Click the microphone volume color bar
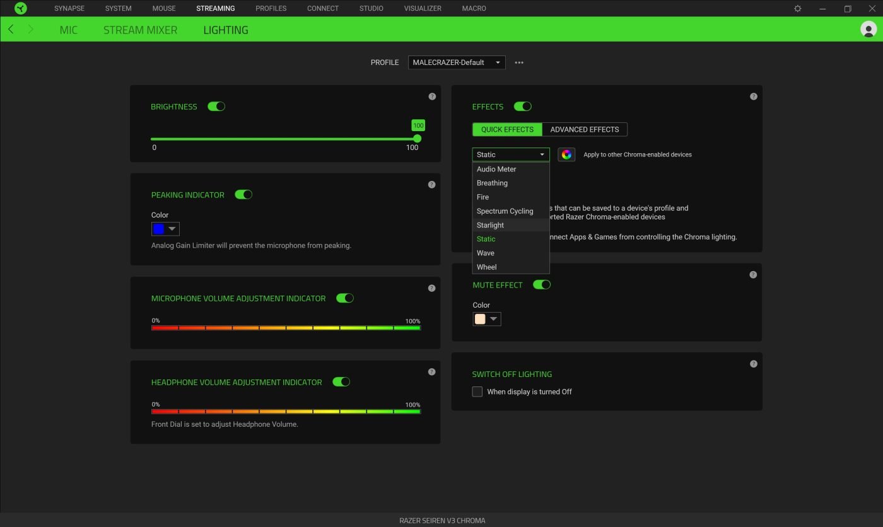Screen dimensions: 883x527 click(x=286, y=328)
